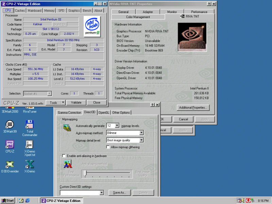Click the anti-aliasing quality slider thumb
Screen dimensions: 272x204
pyautogui.click(x=85, y=173)
